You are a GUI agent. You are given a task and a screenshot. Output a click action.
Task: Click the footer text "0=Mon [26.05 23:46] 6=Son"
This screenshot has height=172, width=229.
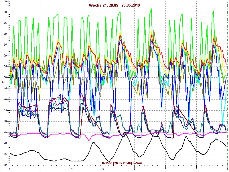point(122,163)
